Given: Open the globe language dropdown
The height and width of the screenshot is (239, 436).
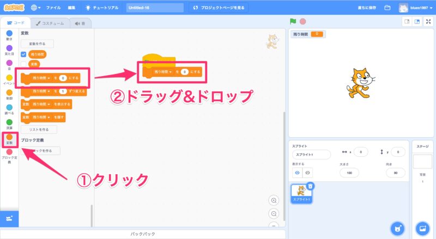Looking at the screenshot, I should [x=36, y=8].
